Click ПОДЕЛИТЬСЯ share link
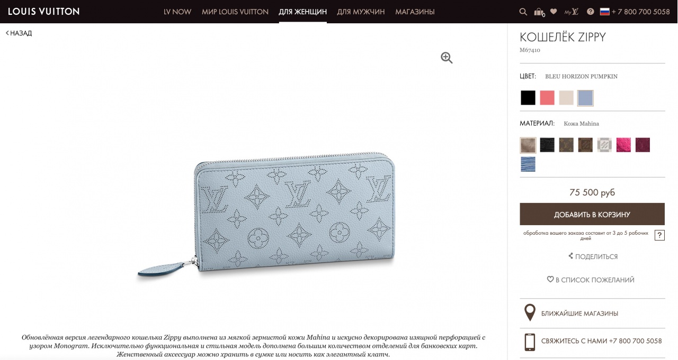The width and height of the screenshot is (678, 360). pos(593,256)
